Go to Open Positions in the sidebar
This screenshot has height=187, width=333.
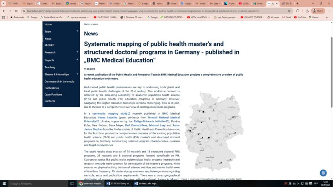(53, 94)
